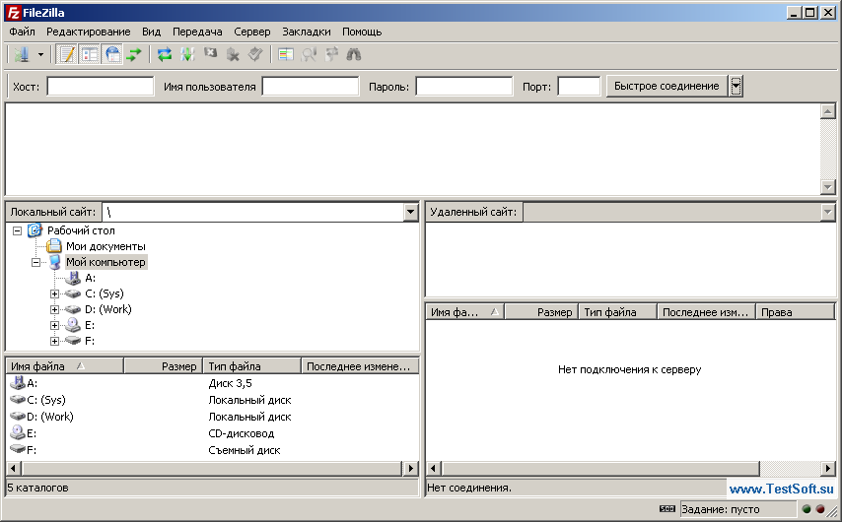Select E: CD-дисковод row in file list
The image size is (842, 522).
[212, 433]
